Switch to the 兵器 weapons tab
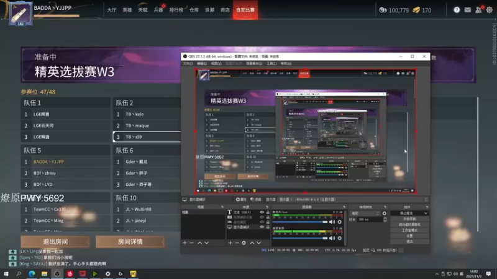The height and width of the screenshot is (279, 497). click(158, 10)
